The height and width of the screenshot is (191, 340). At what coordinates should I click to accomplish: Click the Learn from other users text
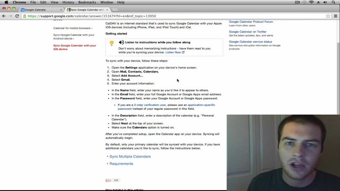click(x=242, y=25)
